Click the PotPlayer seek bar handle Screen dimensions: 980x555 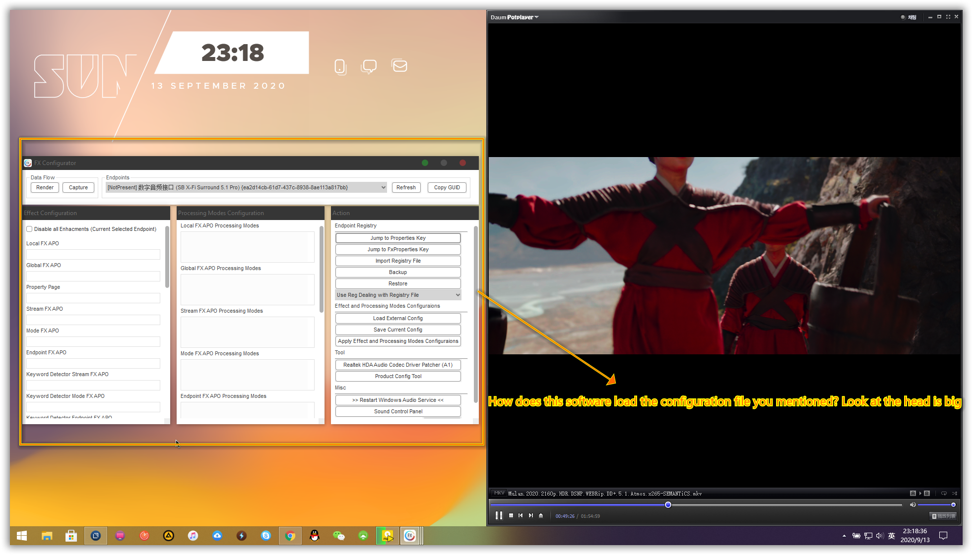[x=668, y=504]
